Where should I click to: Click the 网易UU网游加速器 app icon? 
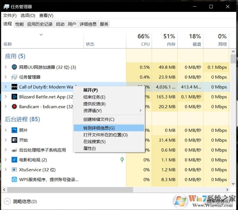coord(14,67)
